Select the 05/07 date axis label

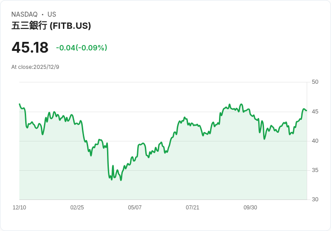pos(135,208)
